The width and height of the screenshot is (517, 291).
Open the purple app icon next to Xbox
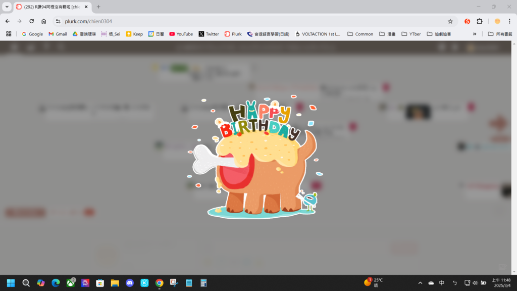[85, 283]
